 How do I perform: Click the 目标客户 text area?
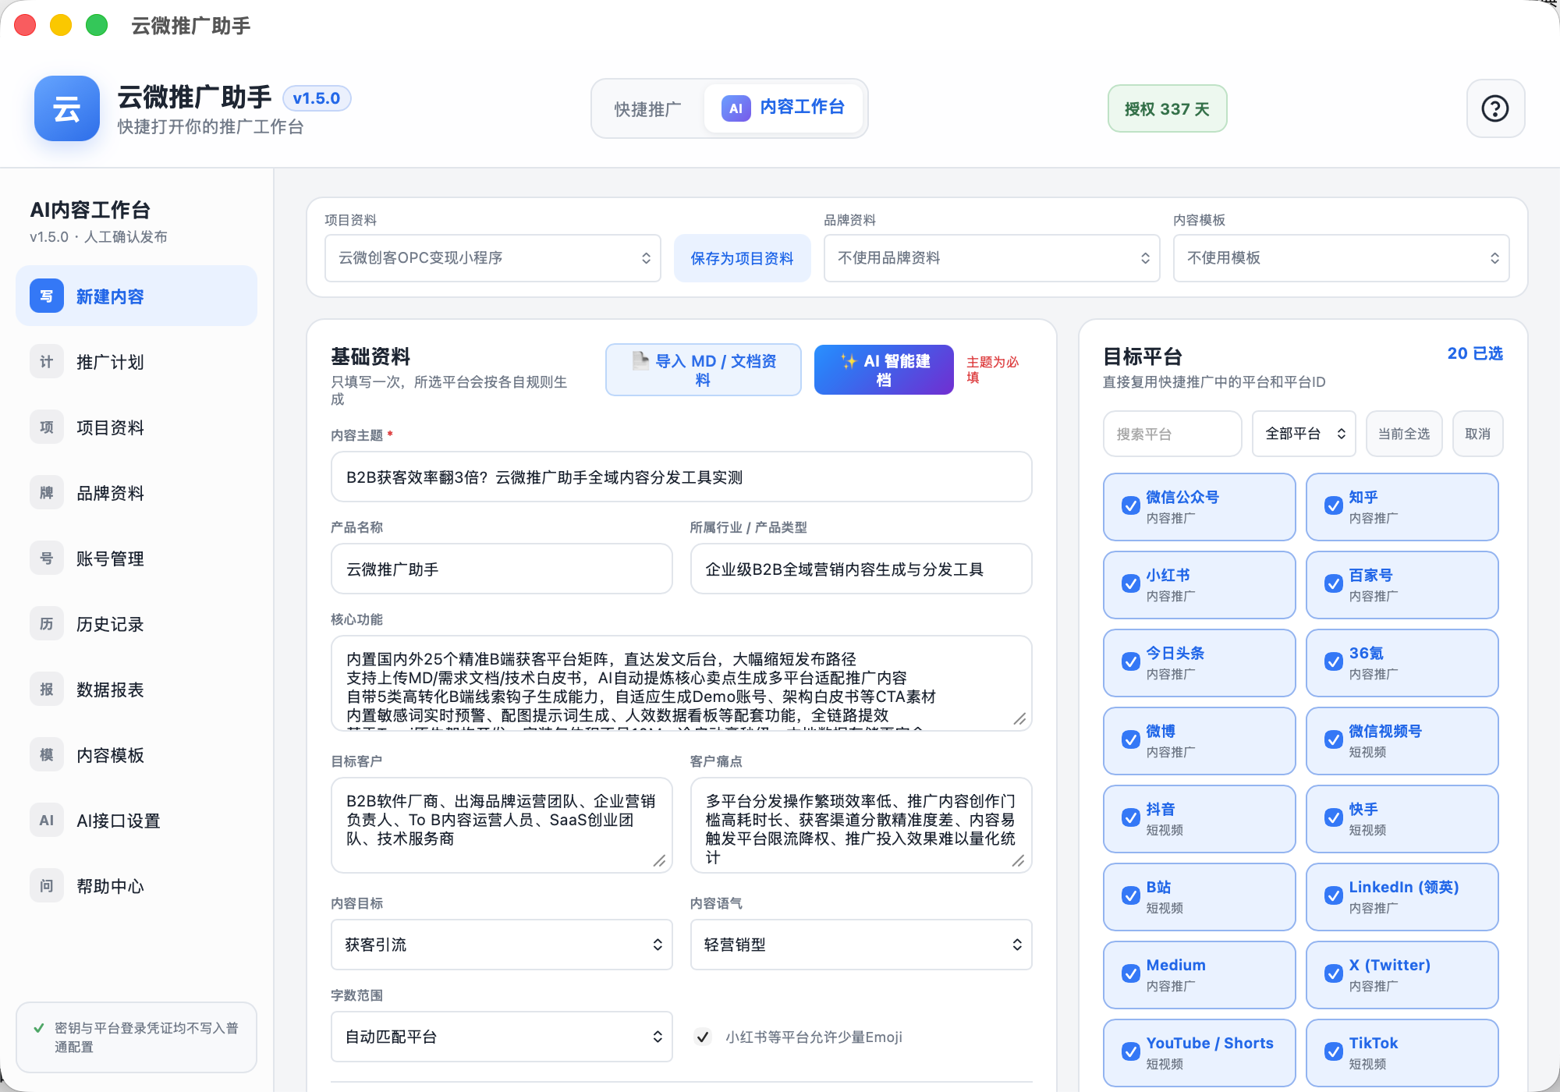coord(502,825)
